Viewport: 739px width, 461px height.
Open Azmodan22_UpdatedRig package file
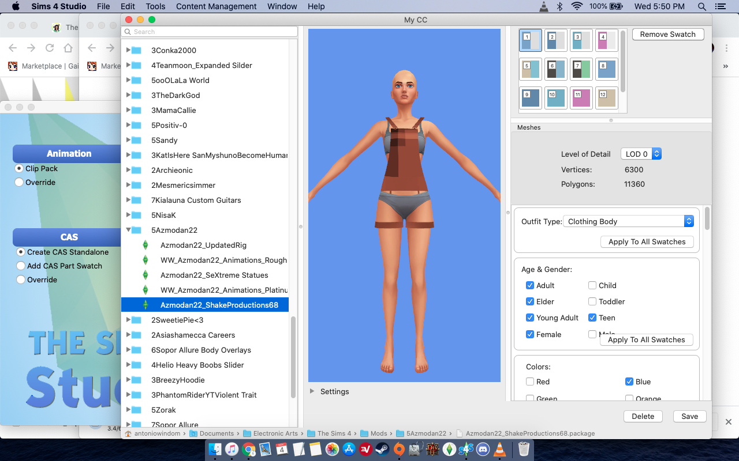[203, 245]
